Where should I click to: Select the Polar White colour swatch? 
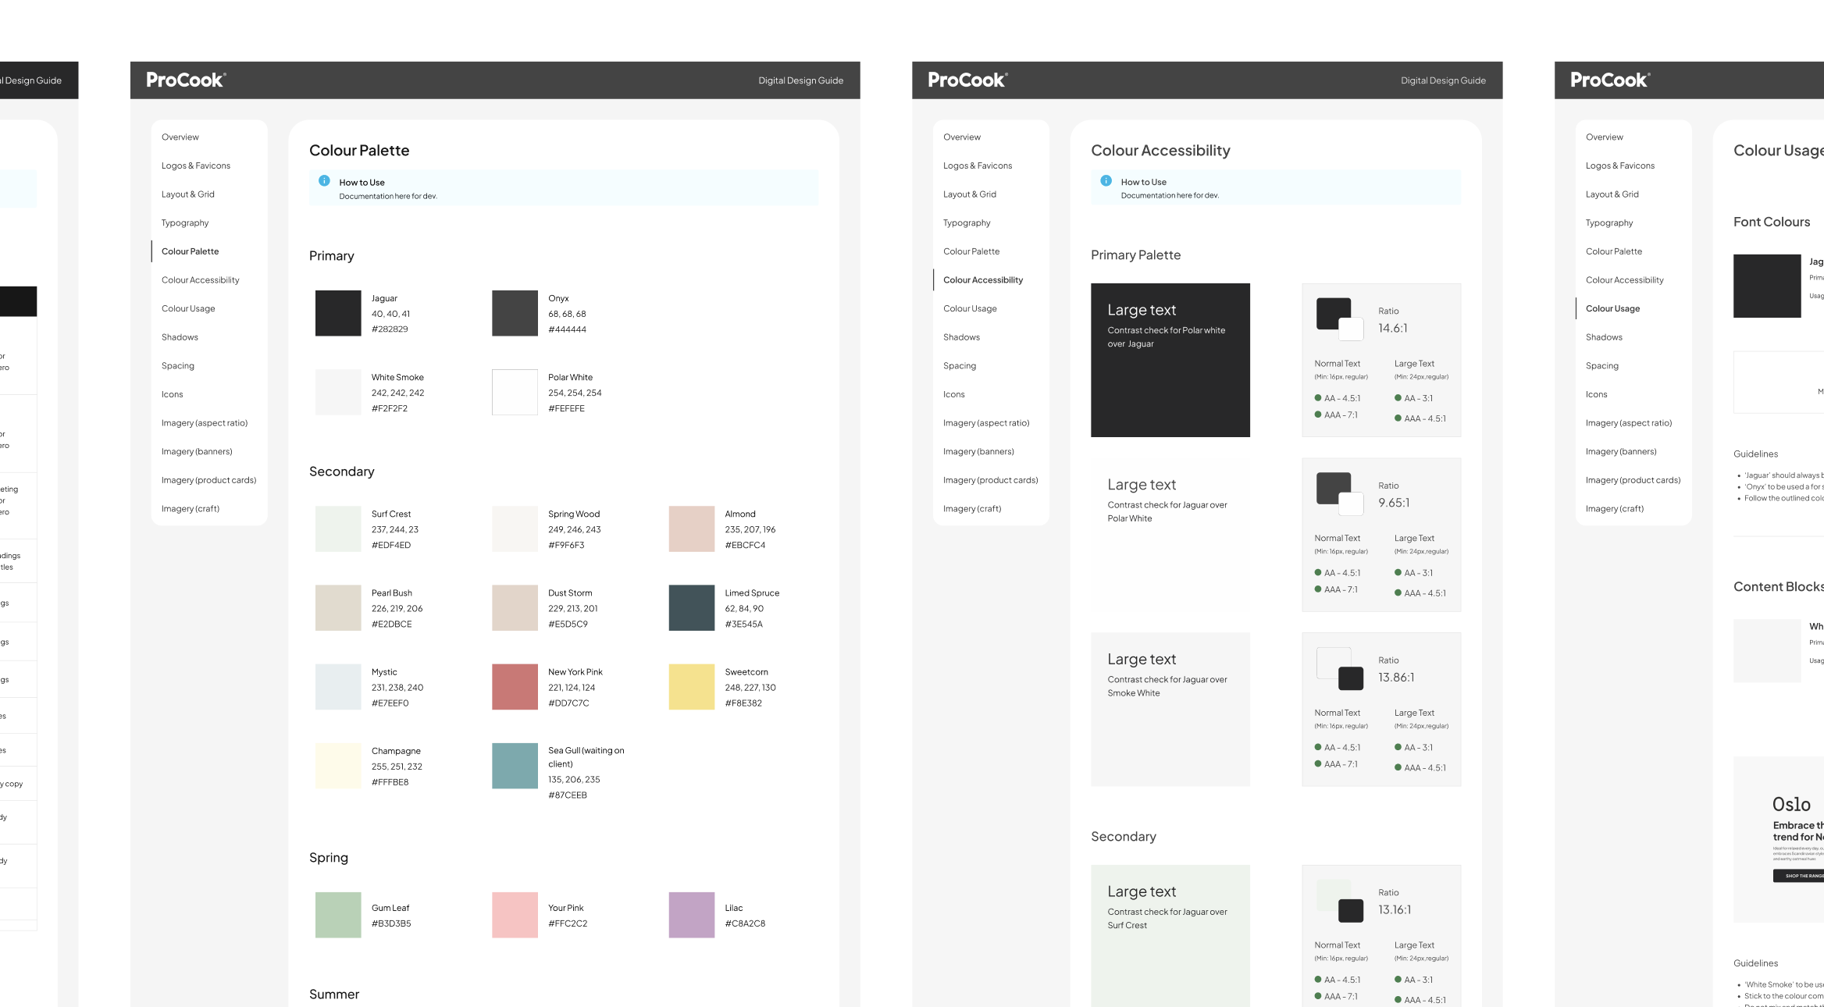(515, 392)
